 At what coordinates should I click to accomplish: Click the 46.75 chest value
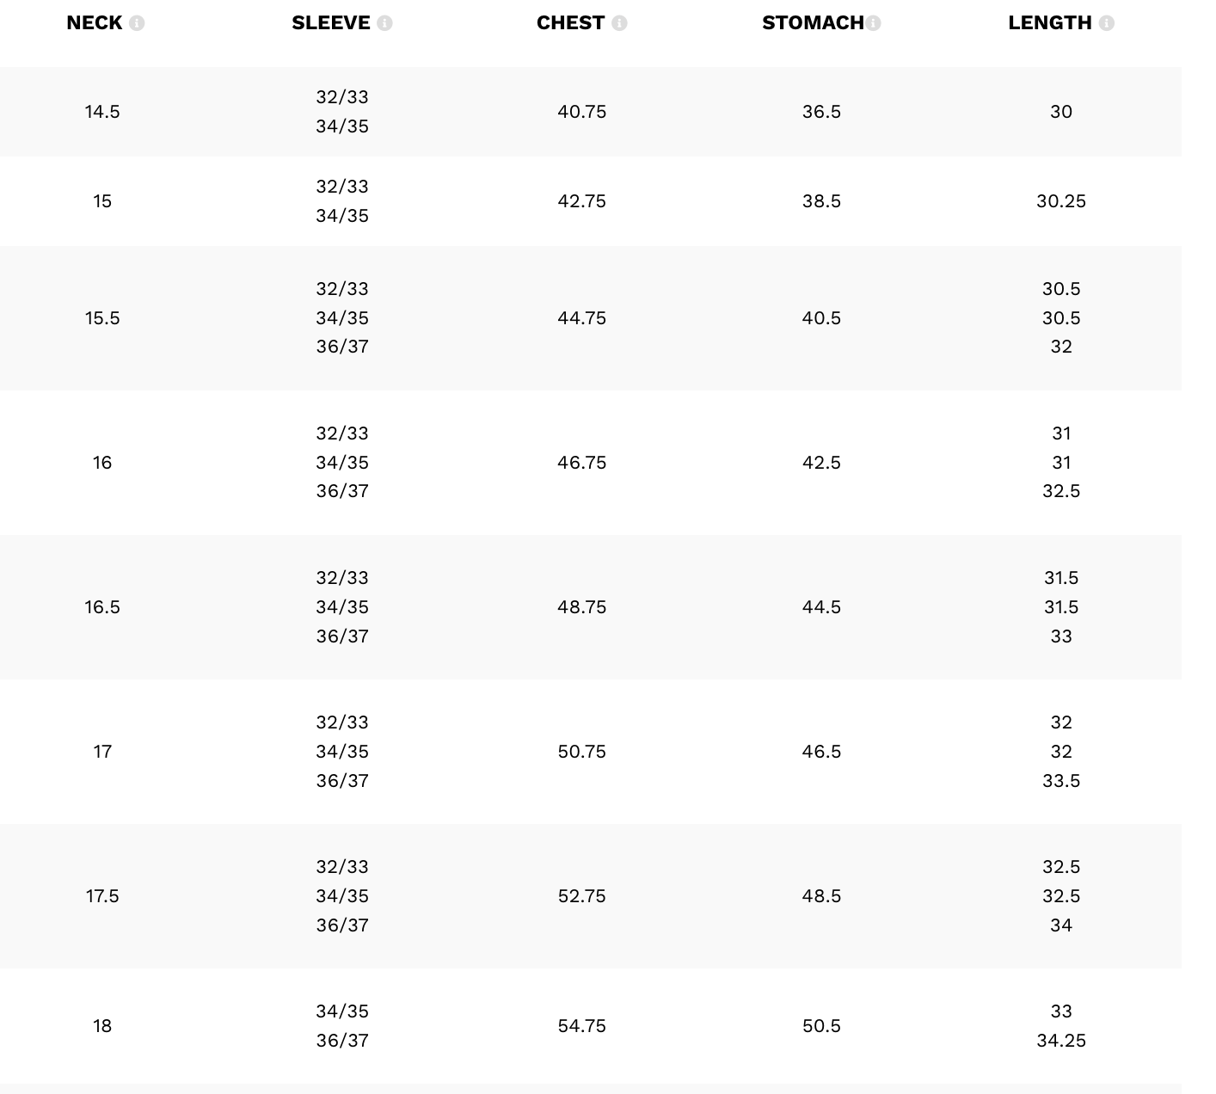pos(581,463)
